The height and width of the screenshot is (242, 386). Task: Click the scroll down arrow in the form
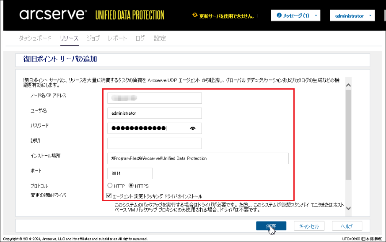point(348,209)
